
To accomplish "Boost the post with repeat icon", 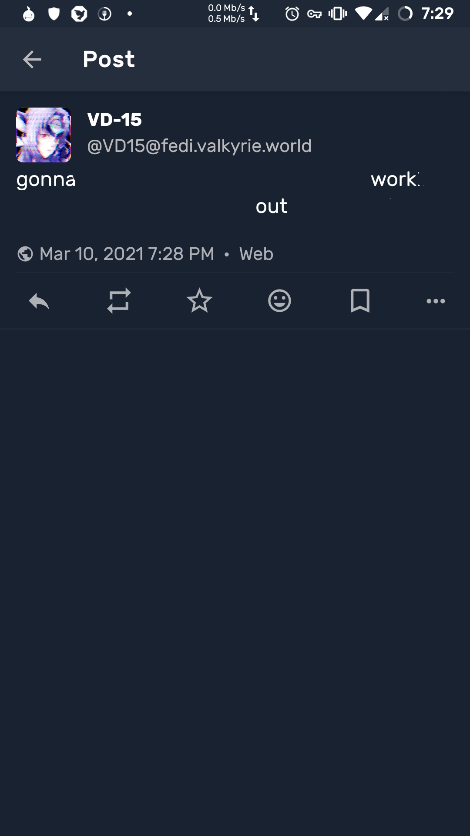I will tap(119, 301).
